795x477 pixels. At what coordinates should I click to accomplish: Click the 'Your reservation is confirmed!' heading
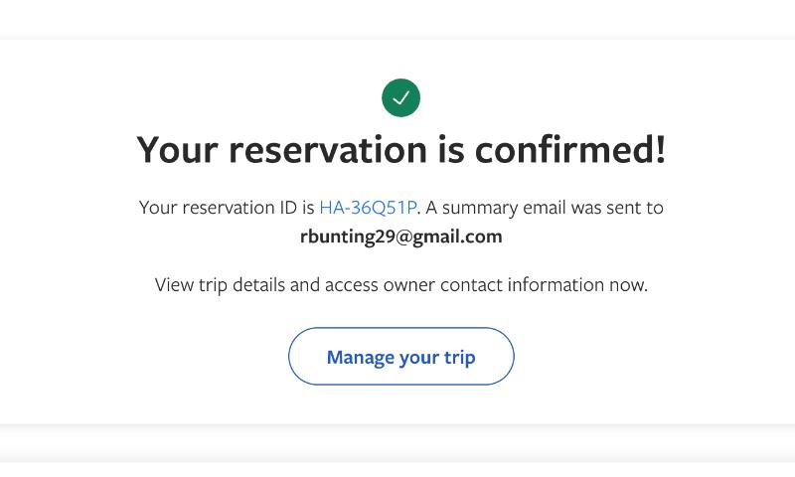[401, 150]
